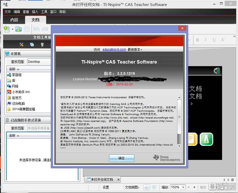Click the yellow notes application icon
This screenshot has width=238, height=193.
pos(193,139)
